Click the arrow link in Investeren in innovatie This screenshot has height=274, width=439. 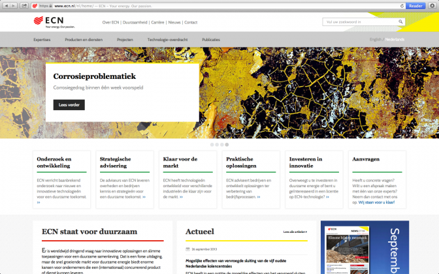[327, 197]
